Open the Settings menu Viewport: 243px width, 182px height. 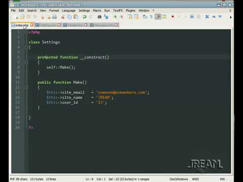tap(84, 11)
